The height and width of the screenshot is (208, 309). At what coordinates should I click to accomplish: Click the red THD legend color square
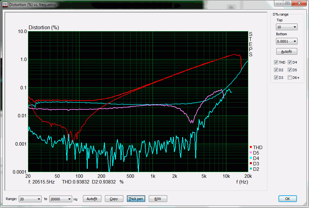pos(251,148)
